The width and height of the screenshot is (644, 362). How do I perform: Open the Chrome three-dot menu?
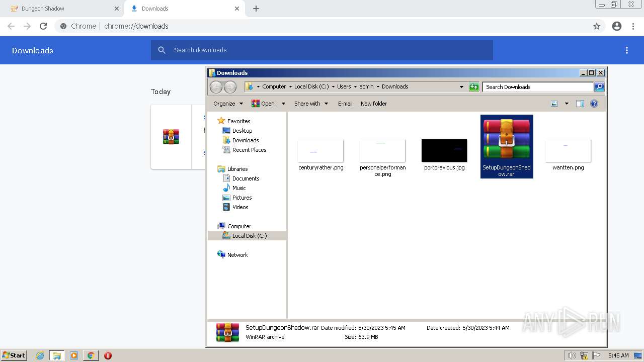click(x=633, y=26)
